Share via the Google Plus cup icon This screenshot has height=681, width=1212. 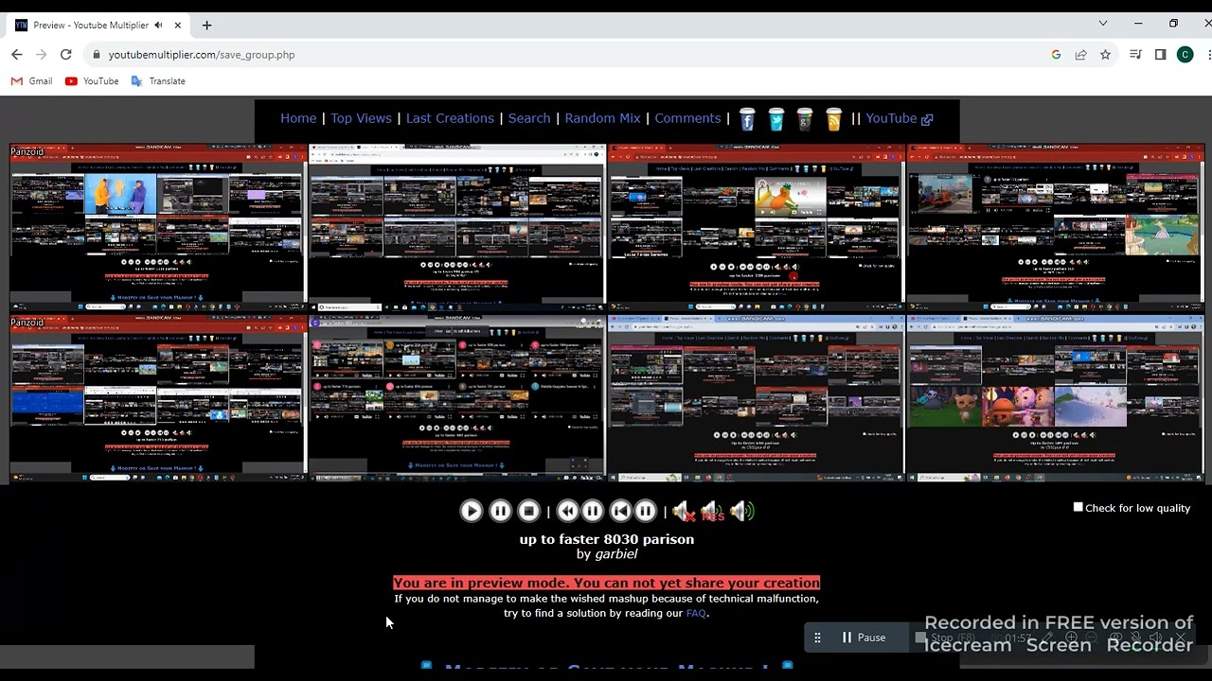[805, 119]
